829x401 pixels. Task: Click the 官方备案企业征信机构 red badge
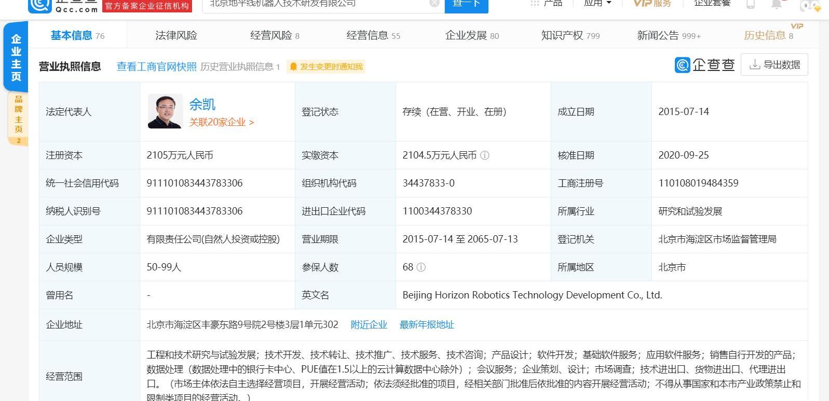tap(147, 5)
